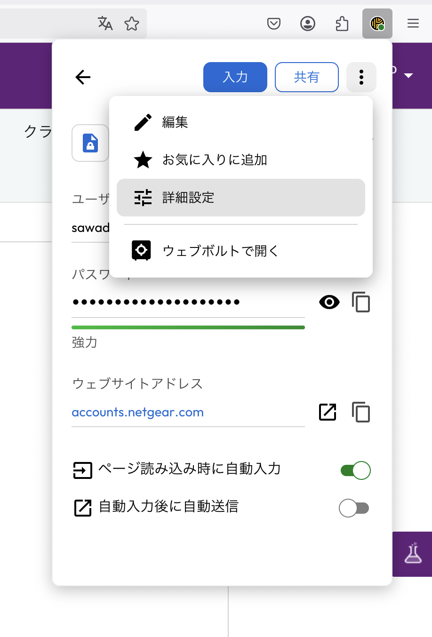Open the accounts.netgear.com link
The image size is (432, 637).
point(137,413)
